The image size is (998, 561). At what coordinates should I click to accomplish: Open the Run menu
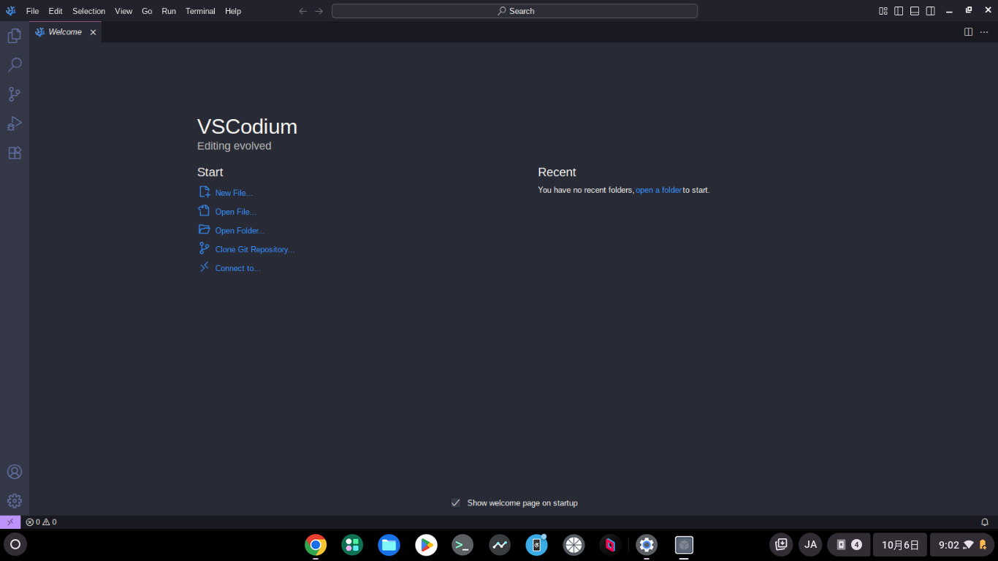click(169, 11)
